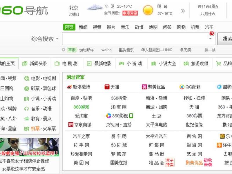Click the shopping cart icon beside 品牌
This screenshot has width=232, height=174.
[x=218, y=64]
